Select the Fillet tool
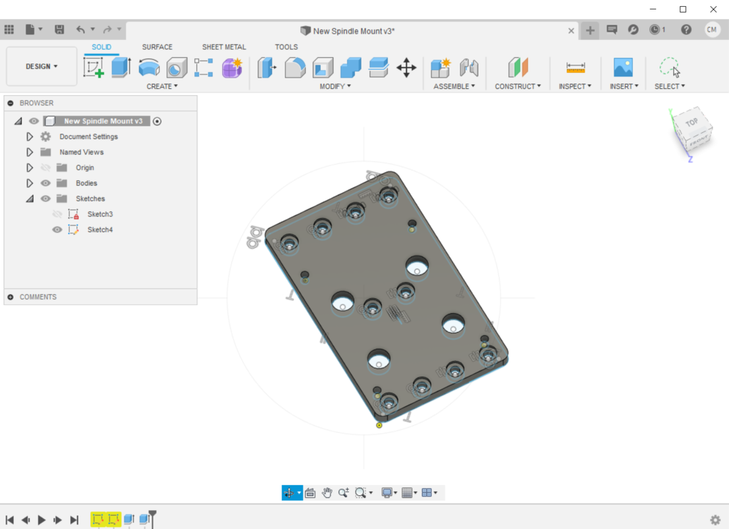This screenshot has height=529, width=729. 295,67
